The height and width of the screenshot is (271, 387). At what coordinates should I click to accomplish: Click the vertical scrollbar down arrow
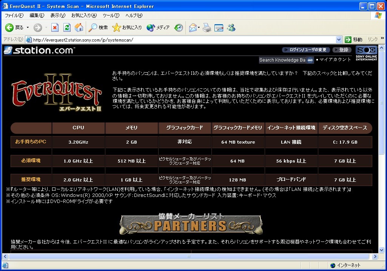point(382,250)
